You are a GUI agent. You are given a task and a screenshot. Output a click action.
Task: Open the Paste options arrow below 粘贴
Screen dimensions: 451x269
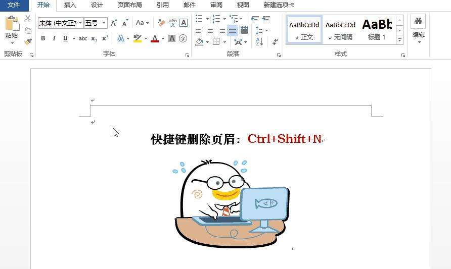12,43
